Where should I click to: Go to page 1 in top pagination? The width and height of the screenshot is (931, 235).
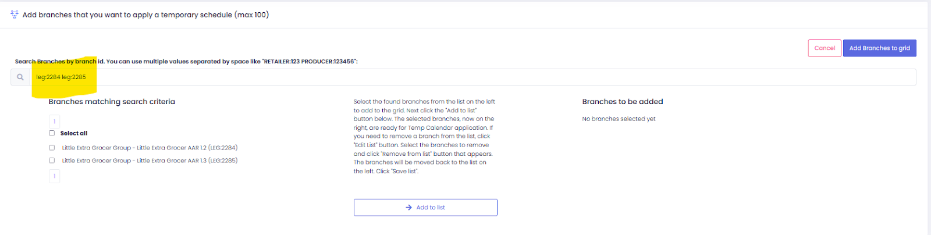coord(55,122)
